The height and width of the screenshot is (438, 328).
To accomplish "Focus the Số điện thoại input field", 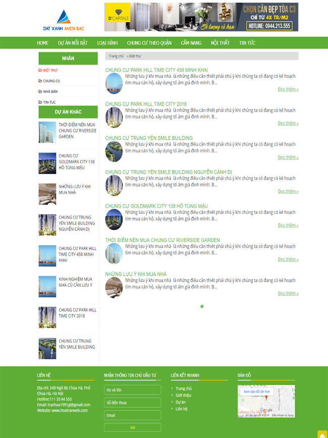I will pos(133,403).
